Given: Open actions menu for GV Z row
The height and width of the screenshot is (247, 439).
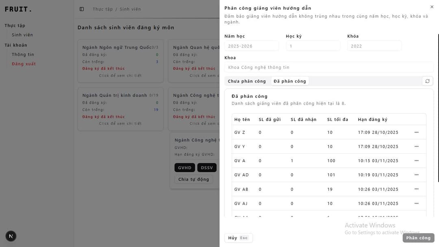Looking at the screenshot, I should tap(416, 132).
